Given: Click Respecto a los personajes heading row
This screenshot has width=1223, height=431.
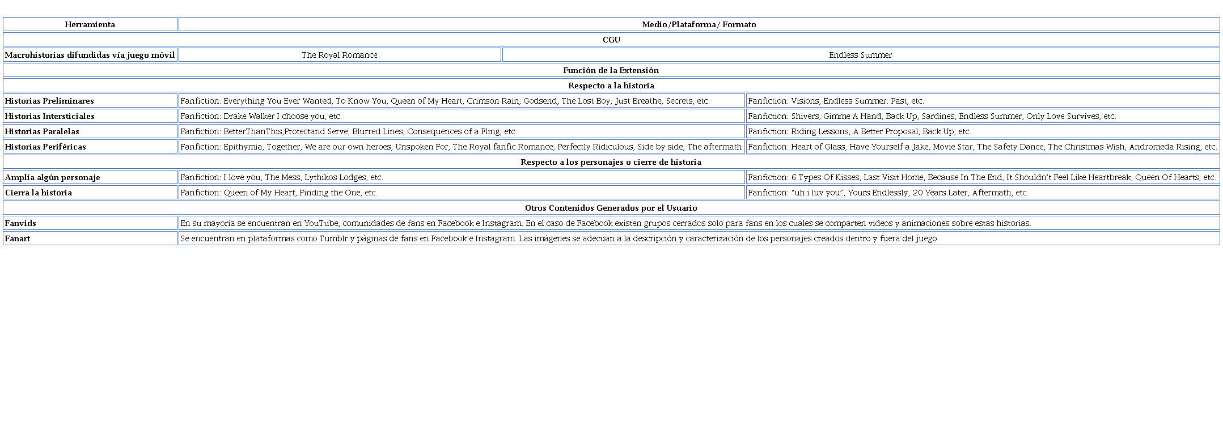Looking at the screenshot, I should click(611, 162).
